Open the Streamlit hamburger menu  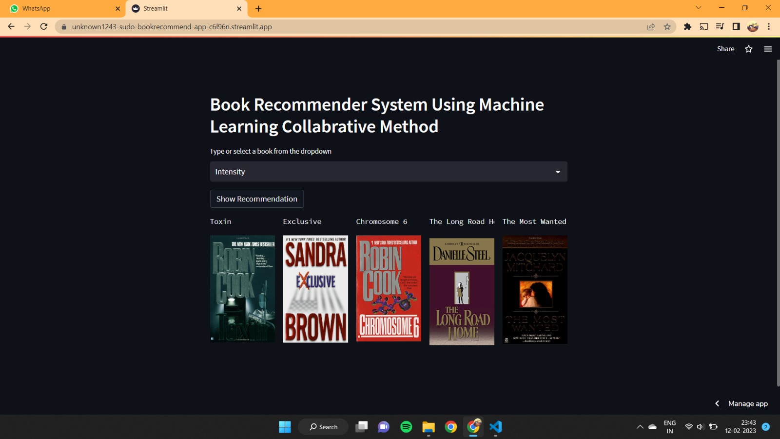[x=768, y=49]
